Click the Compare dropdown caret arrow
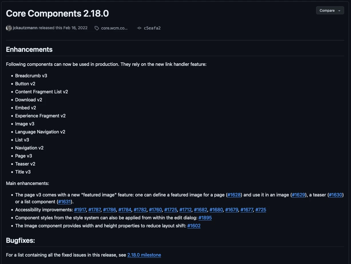Viewport: 351px width, 264px height. [339, 11]
